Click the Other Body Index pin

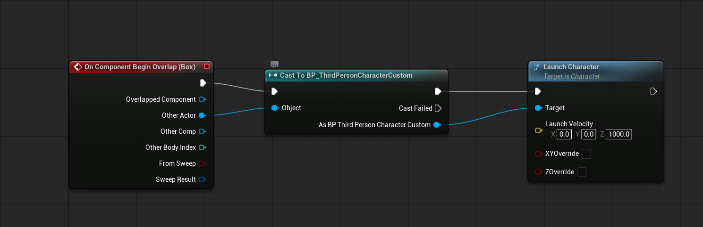(x=202, y=147)
